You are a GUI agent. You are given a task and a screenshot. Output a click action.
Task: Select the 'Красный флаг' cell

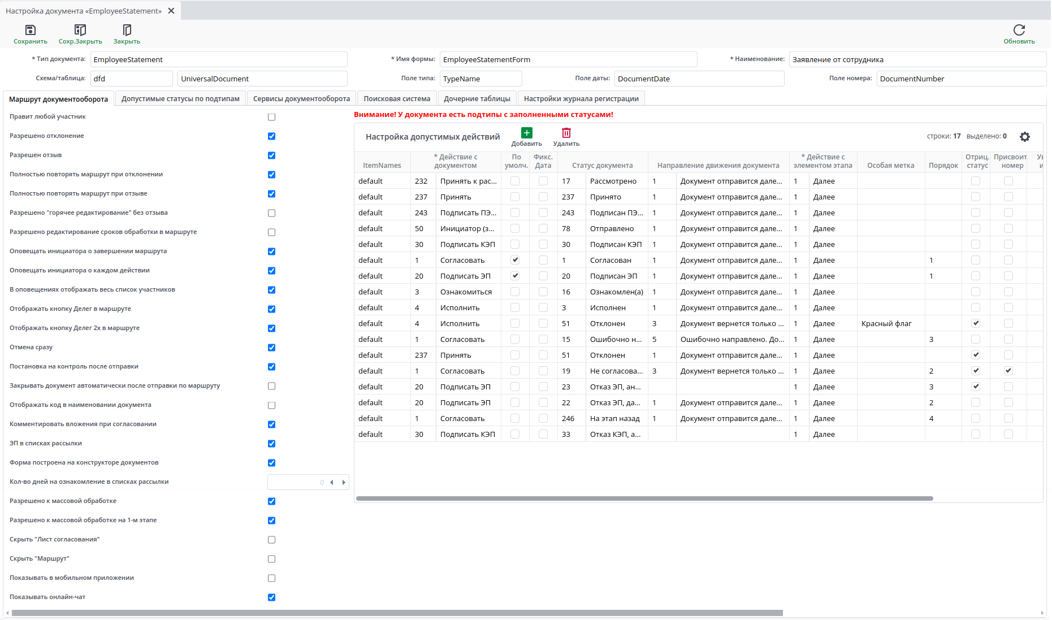click(x=891, y=323)
